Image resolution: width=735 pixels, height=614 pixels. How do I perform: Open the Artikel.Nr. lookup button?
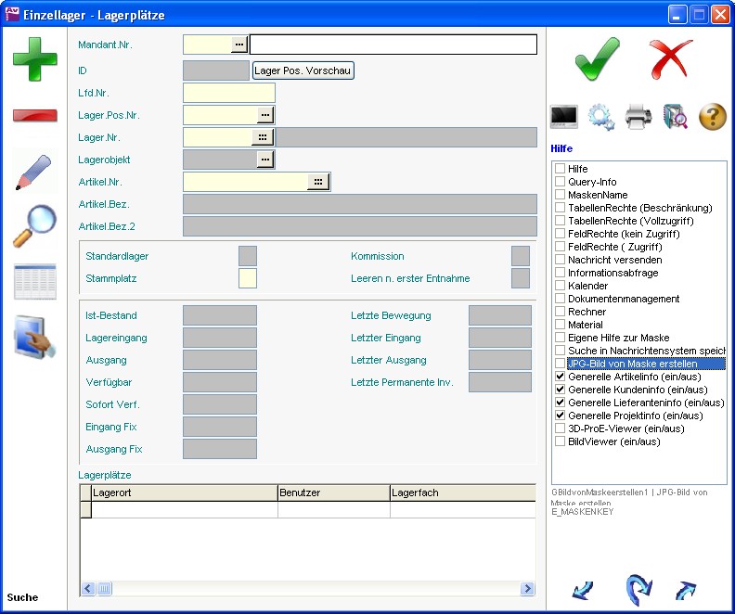click(318, 182)
